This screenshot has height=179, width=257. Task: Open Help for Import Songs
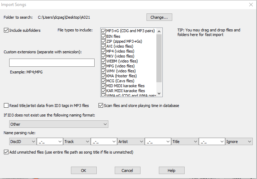coord(172,171)
